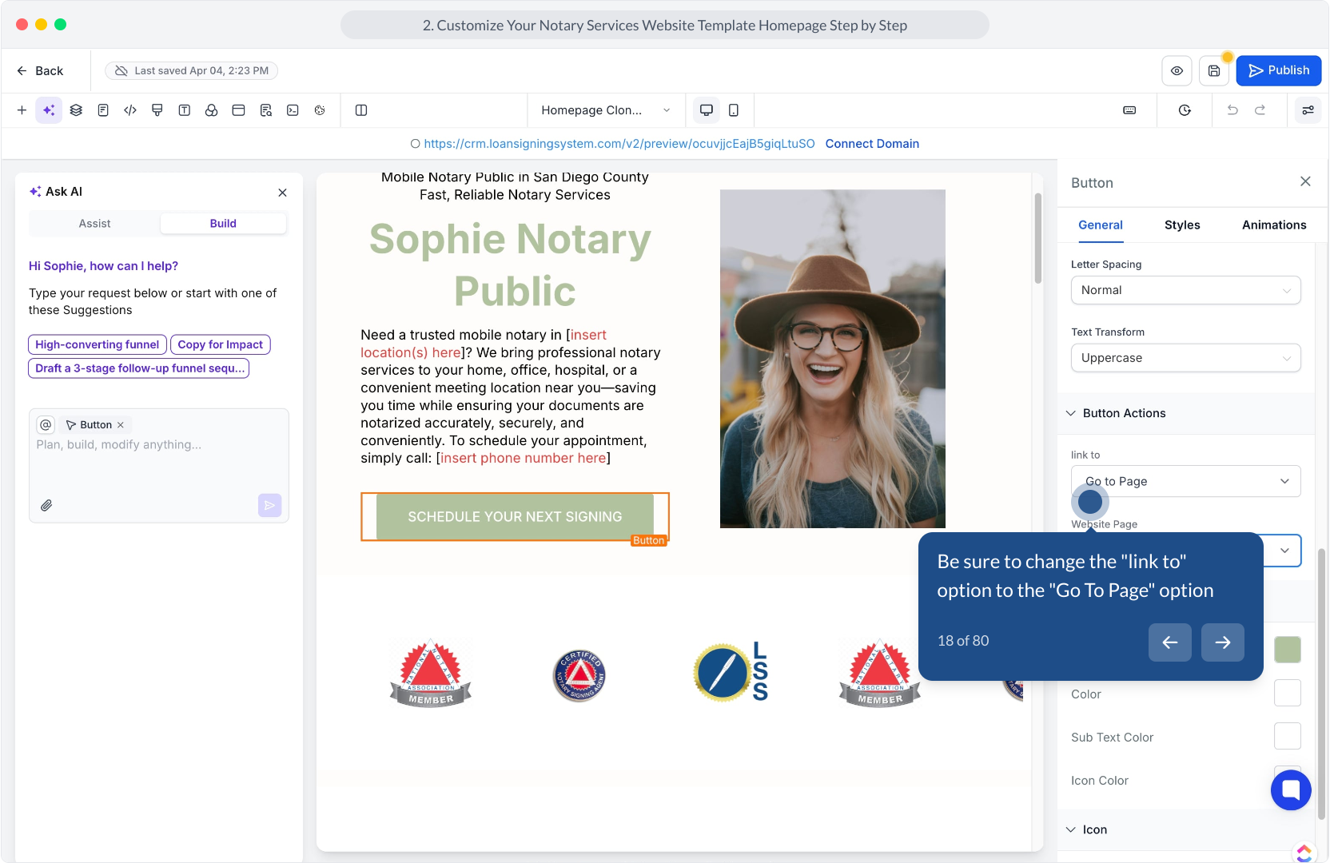Viewport: 1330px width, 863px height.
Task: Open the version history icon
Action: (x=1185, y=110)
